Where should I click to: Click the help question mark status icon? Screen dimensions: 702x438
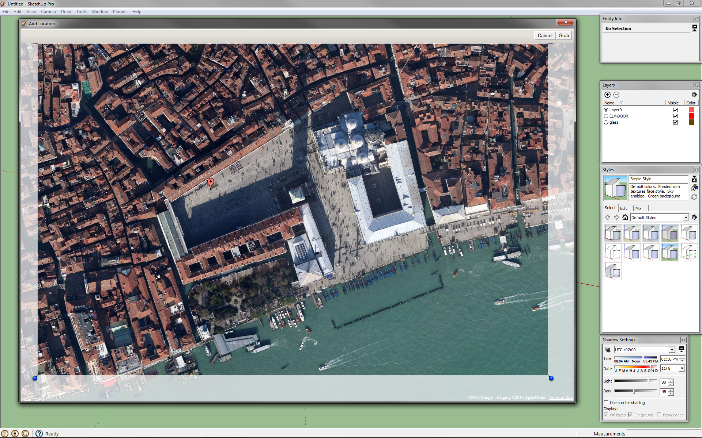pyautogui.click(x=39, y=434)
